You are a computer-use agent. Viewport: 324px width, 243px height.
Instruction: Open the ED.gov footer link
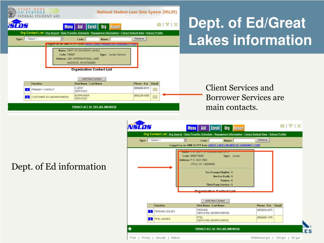coord(296,238)
